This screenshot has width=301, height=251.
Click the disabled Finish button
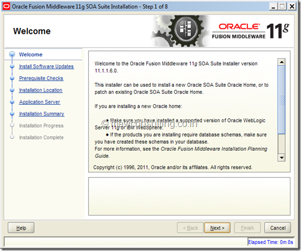247,228
